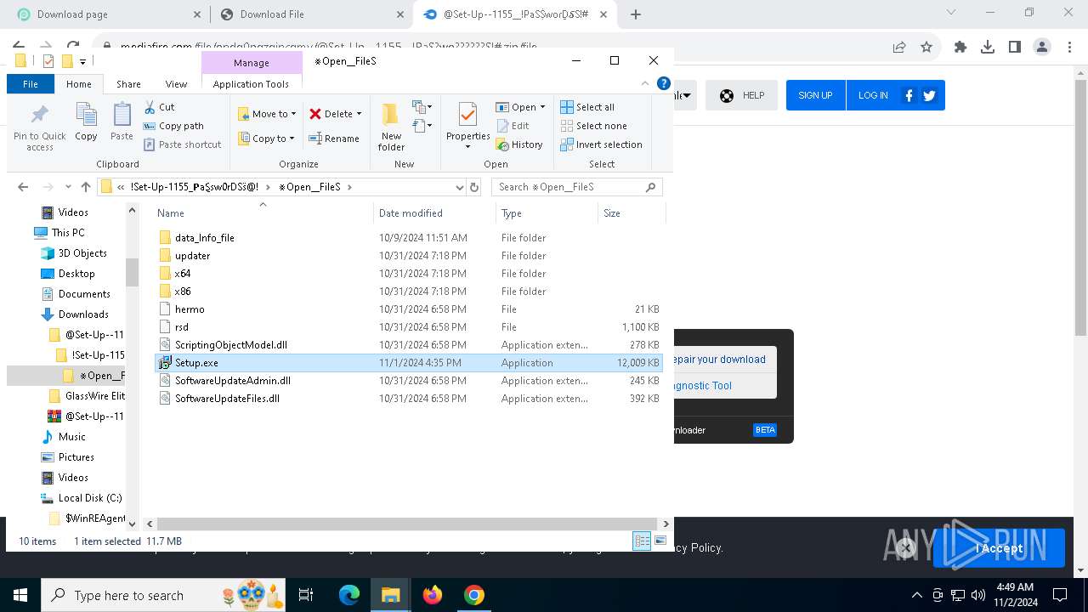
Task: Select This PC in navigation pane
Action: 67,233
